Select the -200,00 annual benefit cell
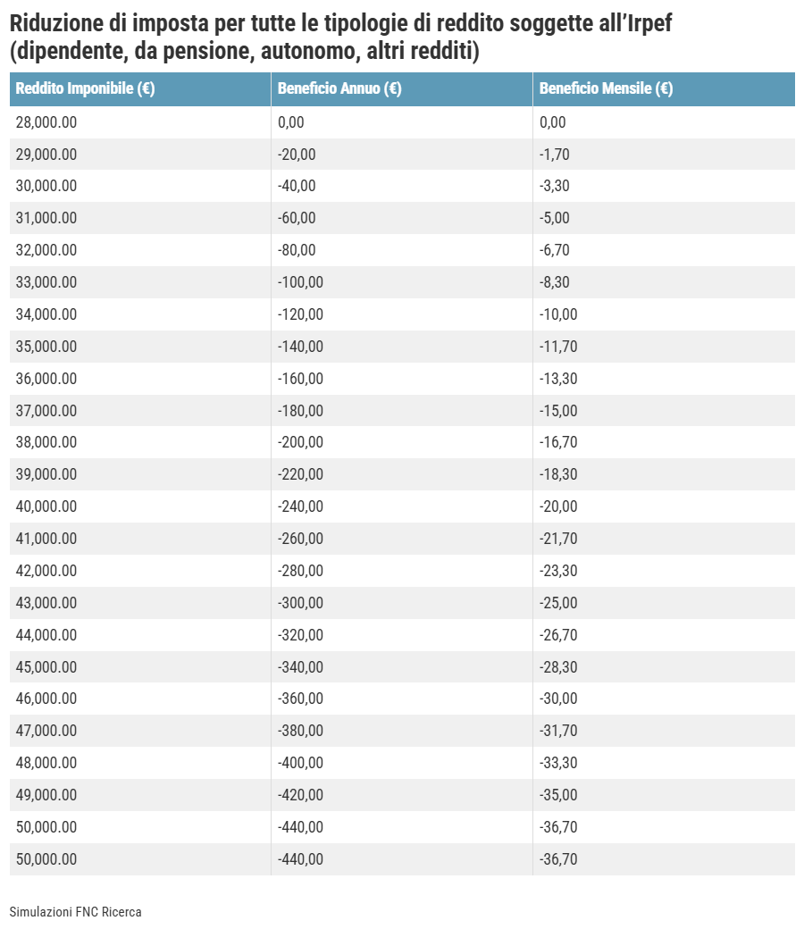This screenshot has height=929, width=804. [x=300, y=442]
